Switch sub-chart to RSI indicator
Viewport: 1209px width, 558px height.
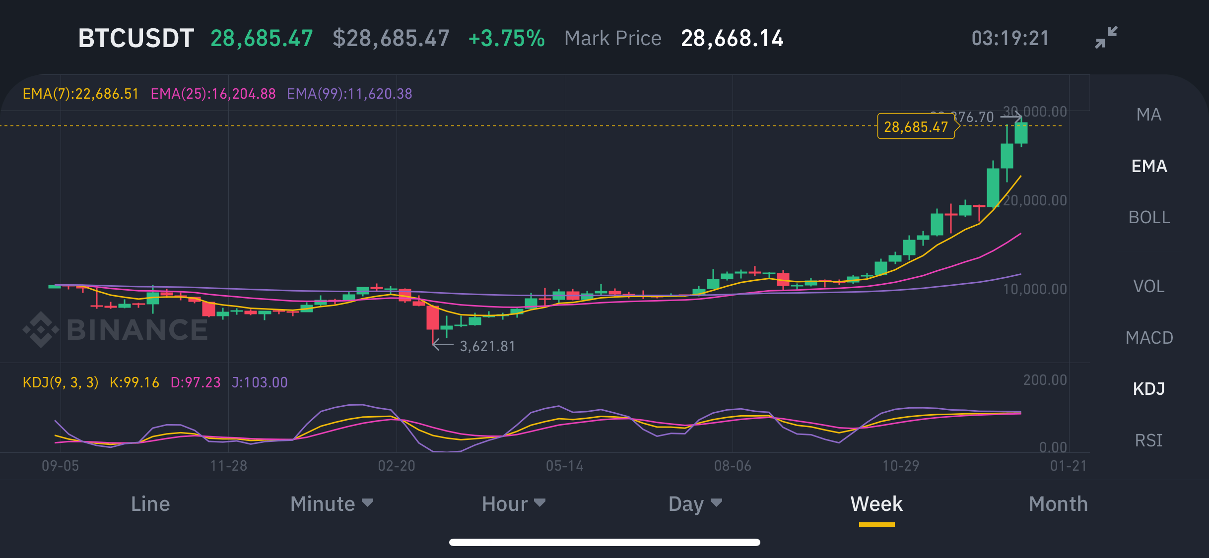point(1148,440)
